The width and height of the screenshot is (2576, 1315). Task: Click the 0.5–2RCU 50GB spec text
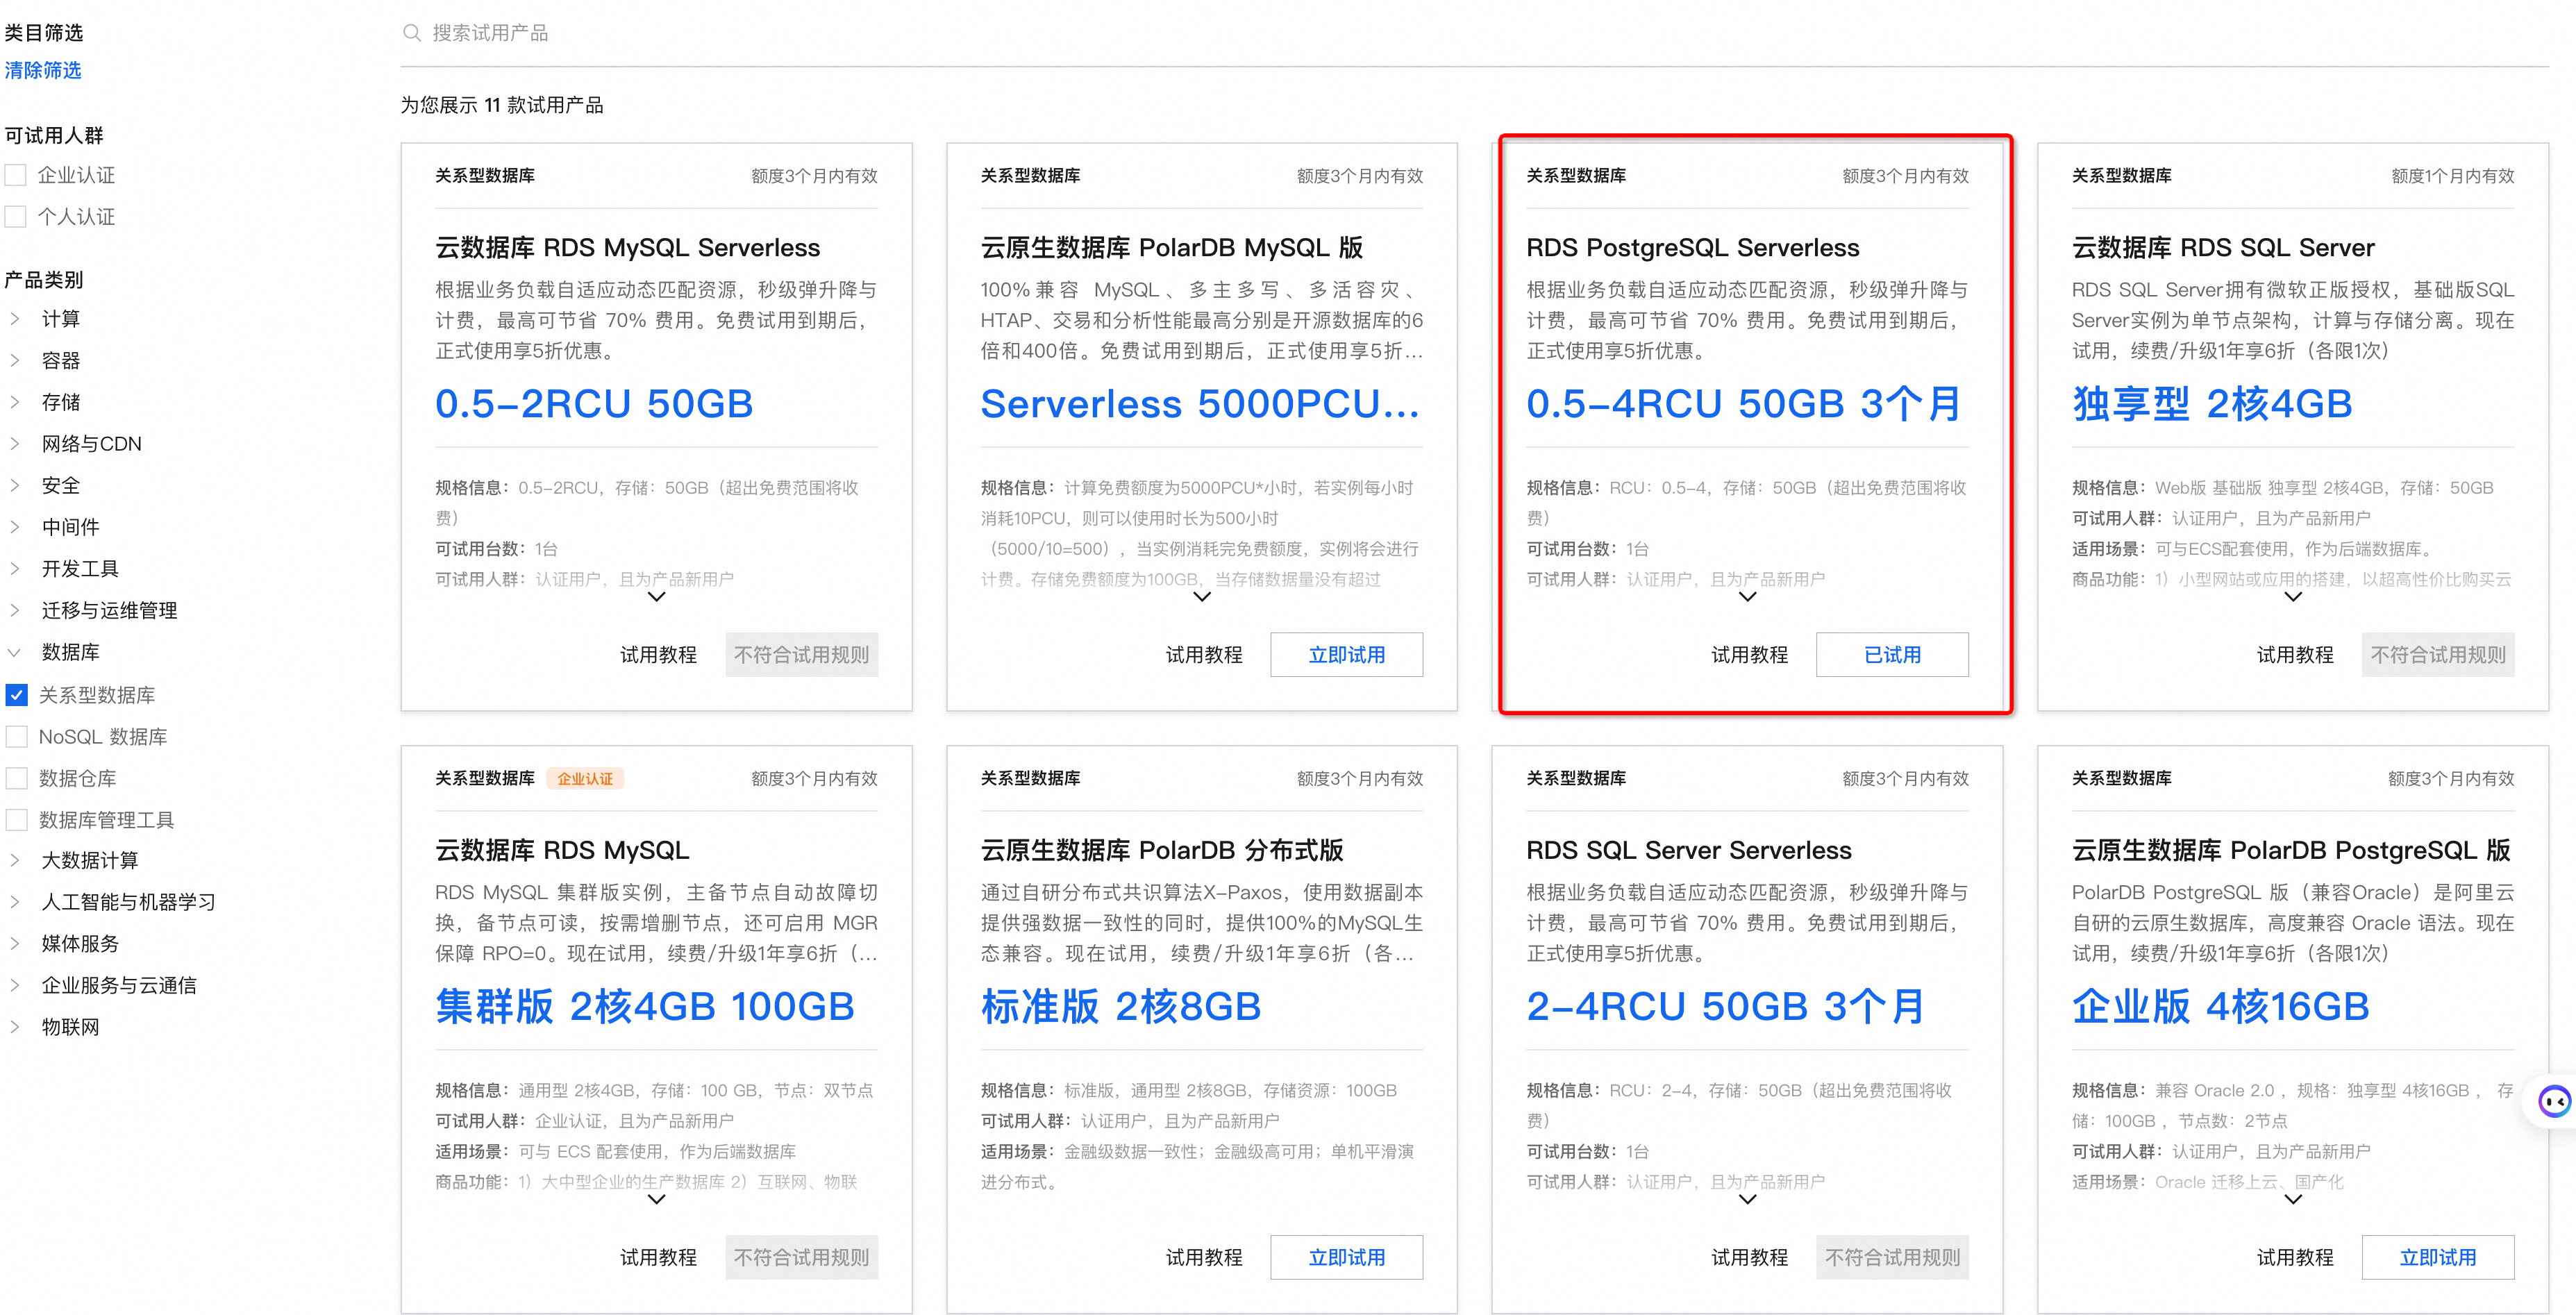click(593, 404)
